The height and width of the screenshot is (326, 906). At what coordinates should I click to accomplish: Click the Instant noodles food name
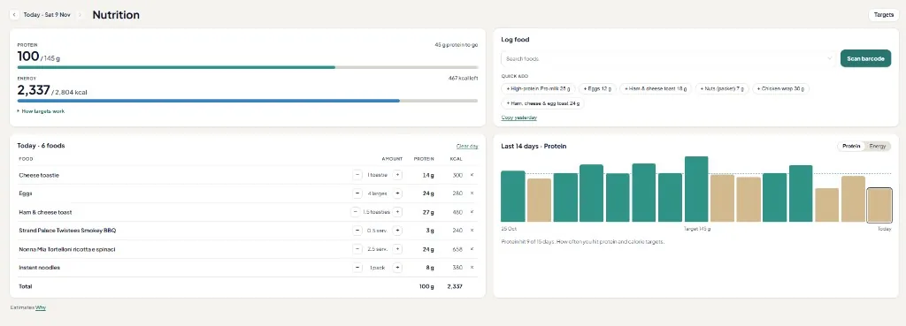pyautogui.click(x=39, y=267)
